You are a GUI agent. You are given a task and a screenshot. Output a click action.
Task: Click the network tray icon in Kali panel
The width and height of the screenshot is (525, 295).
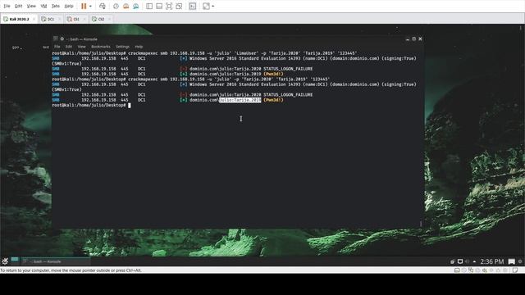point(460,261)
